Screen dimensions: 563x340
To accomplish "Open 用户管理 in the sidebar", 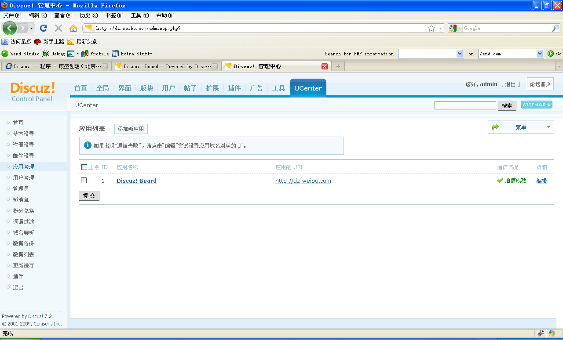I will 23,177.
